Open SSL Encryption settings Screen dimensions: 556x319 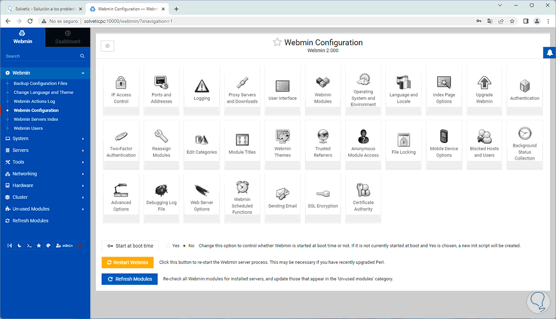323,199
